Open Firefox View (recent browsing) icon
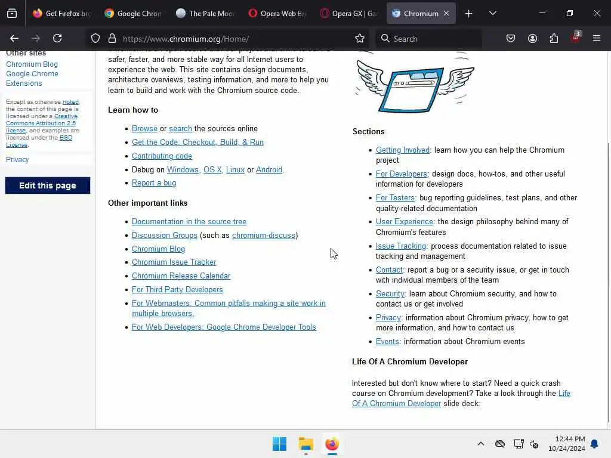Screen dimensions: 611x458 (x=12, y=13)
